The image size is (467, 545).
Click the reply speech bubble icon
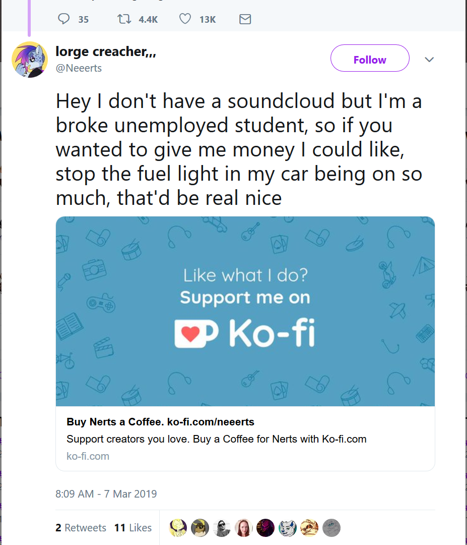point(63,19)
